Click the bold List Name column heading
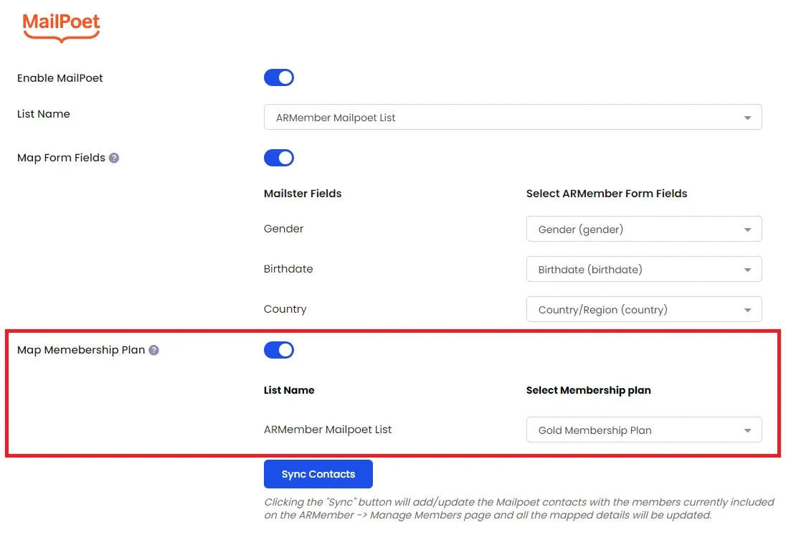 (x=289, y=390)
